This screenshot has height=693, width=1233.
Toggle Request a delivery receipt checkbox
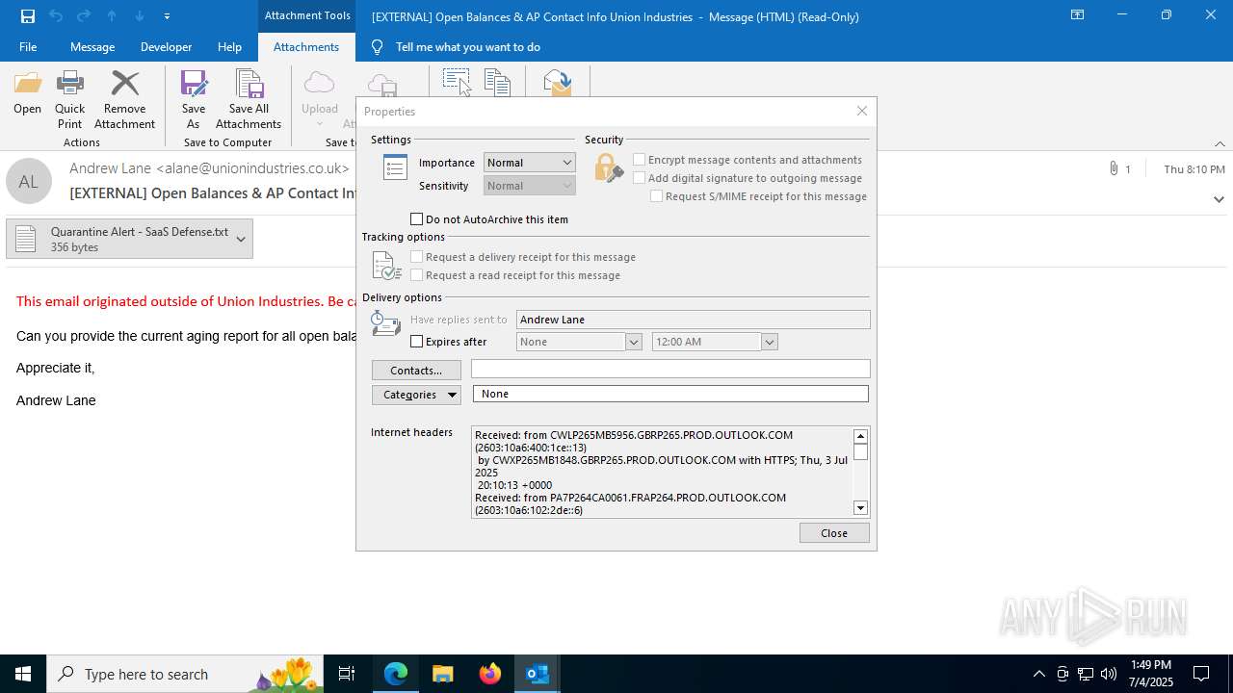[x=417, y=257]
